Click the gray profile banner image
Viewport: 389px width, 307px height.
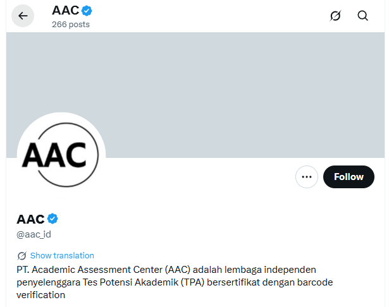(x=221, y=88)
